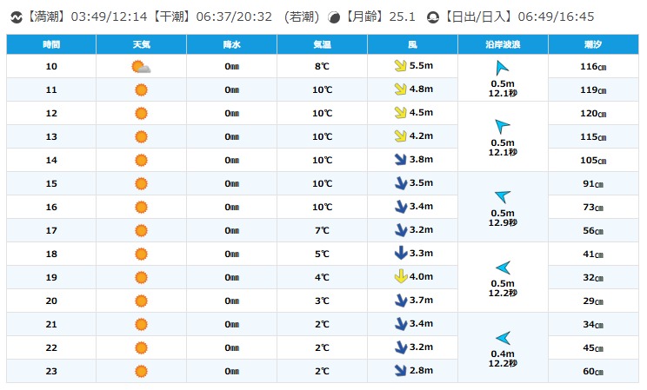
Task: Click the 天気 column header
Action: pyautogui.click(x=141, y=44)
